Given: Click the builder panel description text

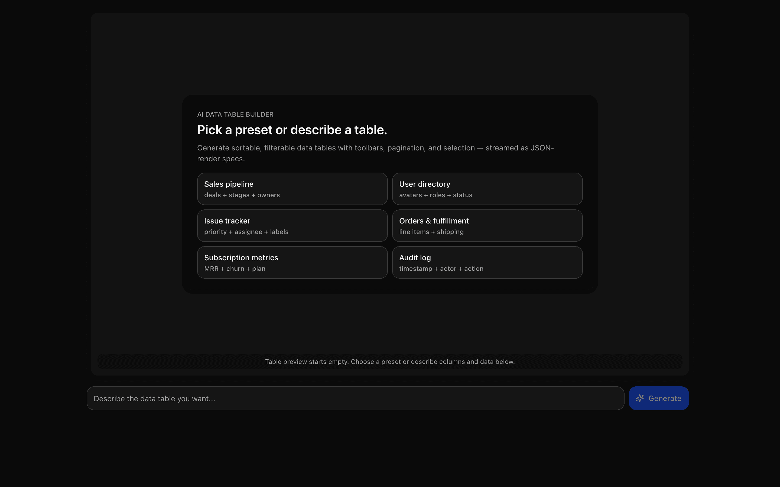Looking at the screenshot, I should [375, 153].
